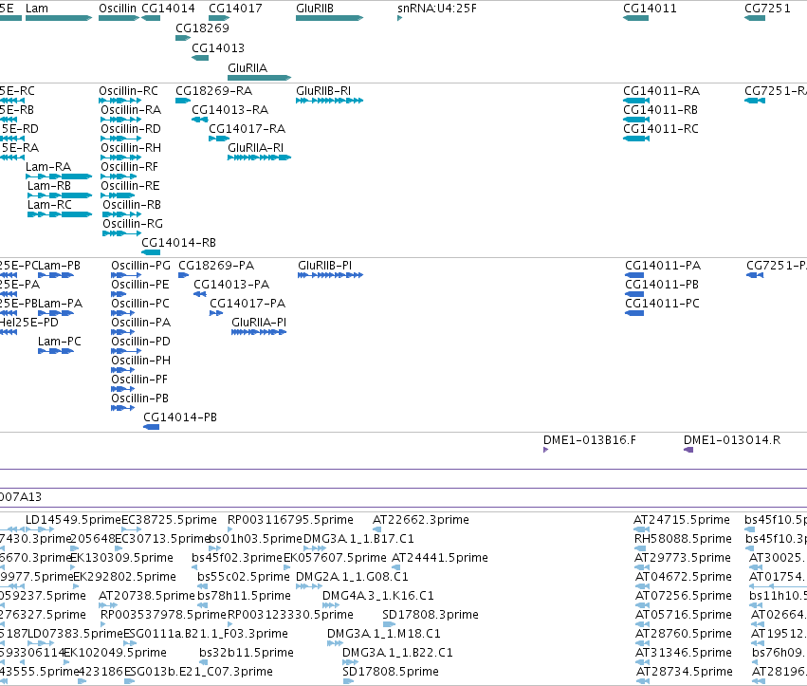Select the SD17808.3prime EST
The height and width of the screenshot is (686, 807).
click(389, 624)
